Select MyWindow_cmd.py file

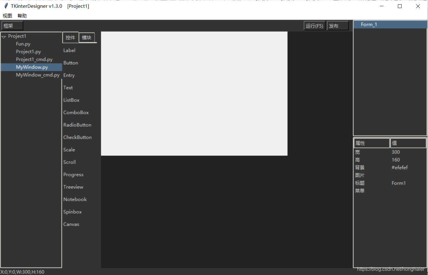38,75
